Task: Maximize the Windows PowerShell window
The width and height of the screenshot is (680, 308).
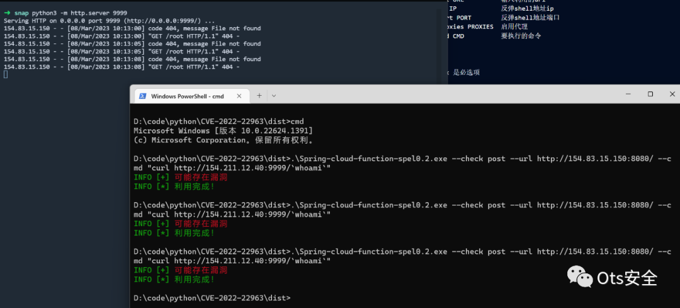Action: (650, 94)
